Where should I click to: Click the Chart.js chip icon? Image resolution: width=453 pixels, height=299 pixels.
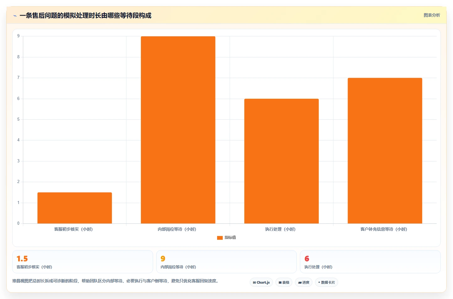(254, 283)
